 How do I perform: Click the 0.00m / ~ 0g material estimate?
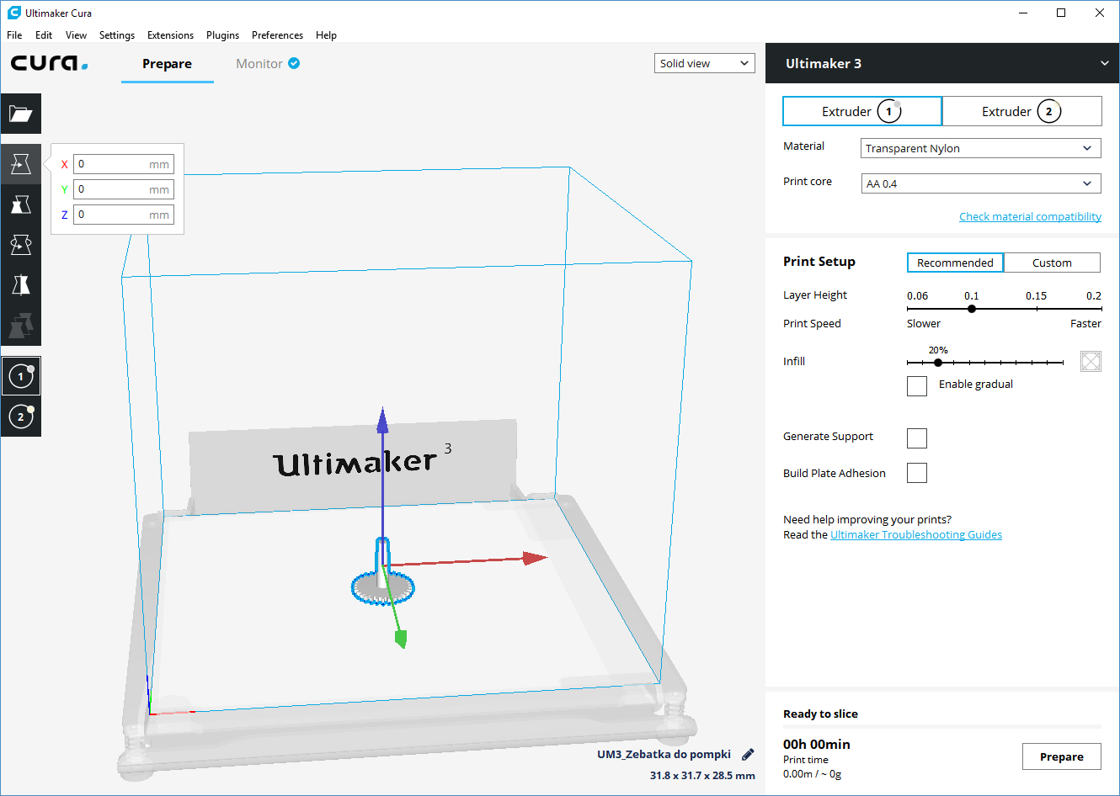(x=812, y=774)
